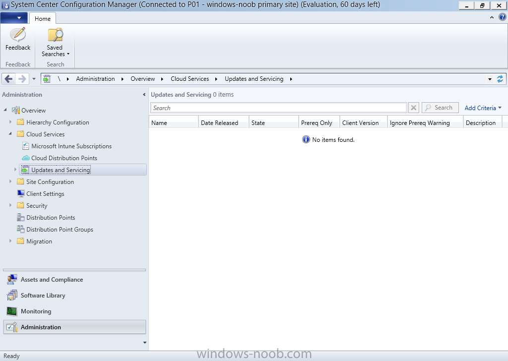Click the Security folder icon
Viewport: 508px width, 361px height.
(x=20, y=205)
